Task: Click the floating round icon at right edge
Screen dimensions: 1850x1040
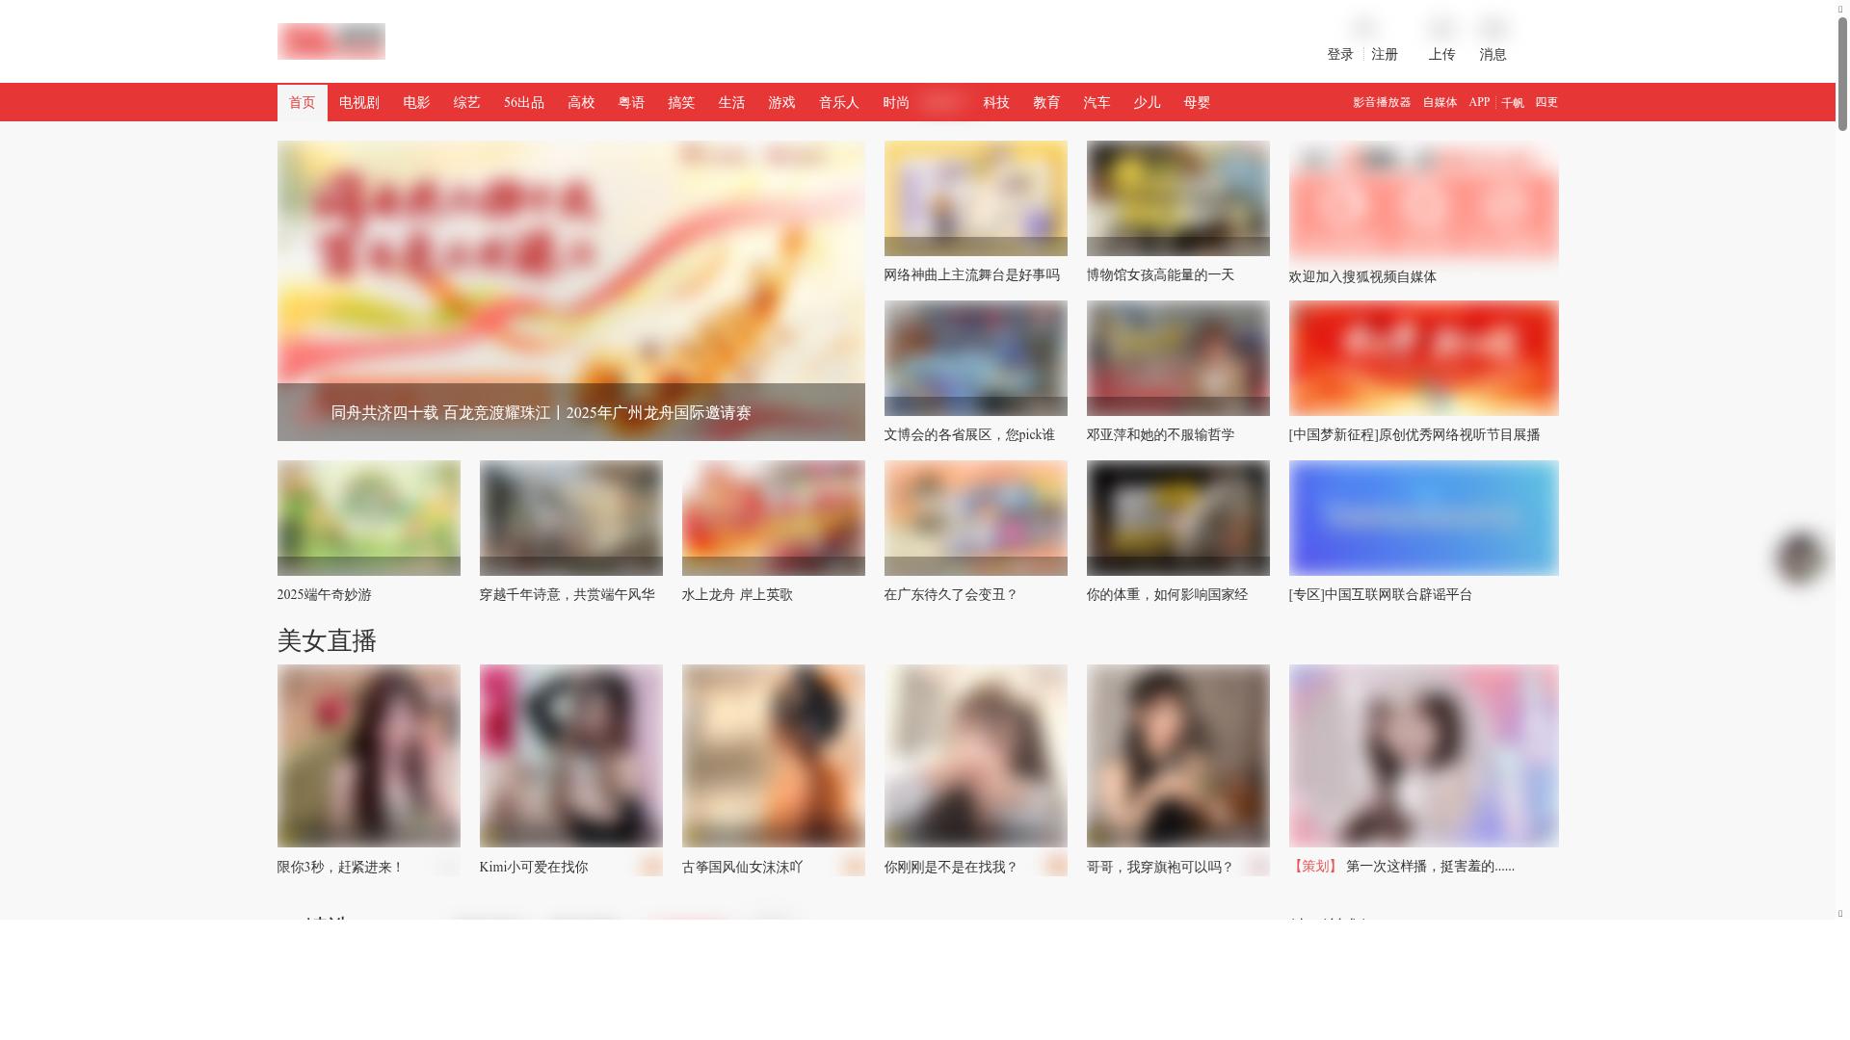Action: click(1799, 557)
